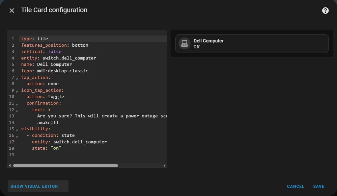Image resolution: width=337 pixels, height=196 pixels.
Task: Open the help question mark icon
Action: (325, 11)
